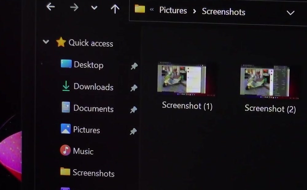Image resolution: width=307 pixels, height=190 pixels.
Task: Expand hidden path double-chevron in address bar
Action: [152, 9]
